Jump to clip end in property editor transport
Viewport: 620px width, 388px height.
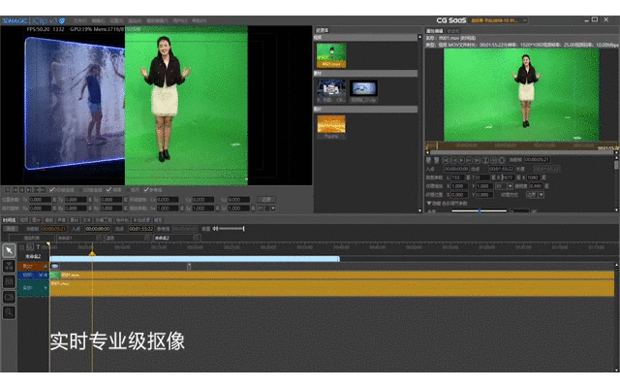coord(478,160)
